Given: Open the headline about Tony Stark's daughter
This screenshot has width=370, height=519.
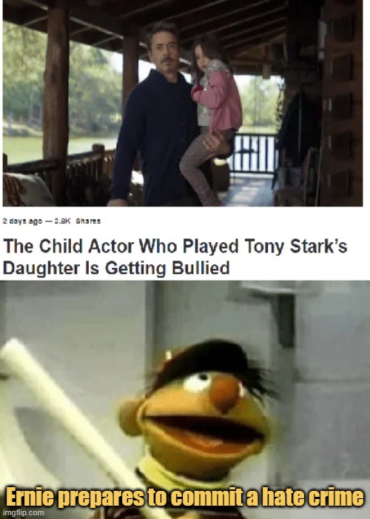Looking at the screenshot, I should pos(175,257).
